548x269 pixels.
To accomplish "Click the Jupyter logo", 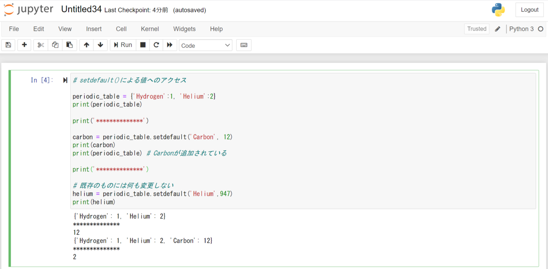I will click(28, 10).
